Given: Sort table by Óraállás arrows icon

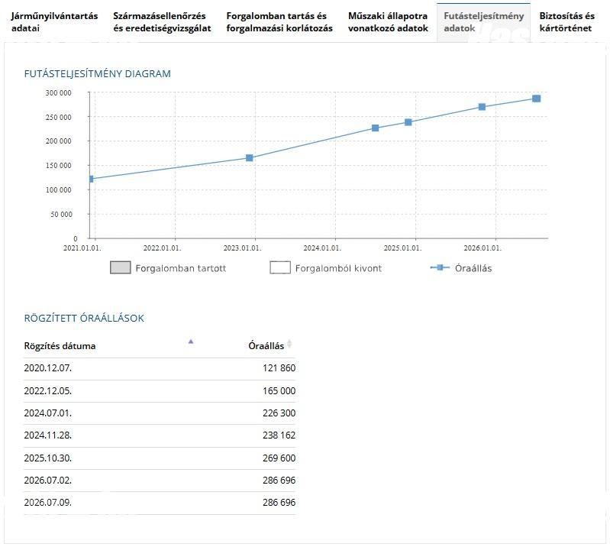Looking at the screenshot, I should (x=289, y=344).
